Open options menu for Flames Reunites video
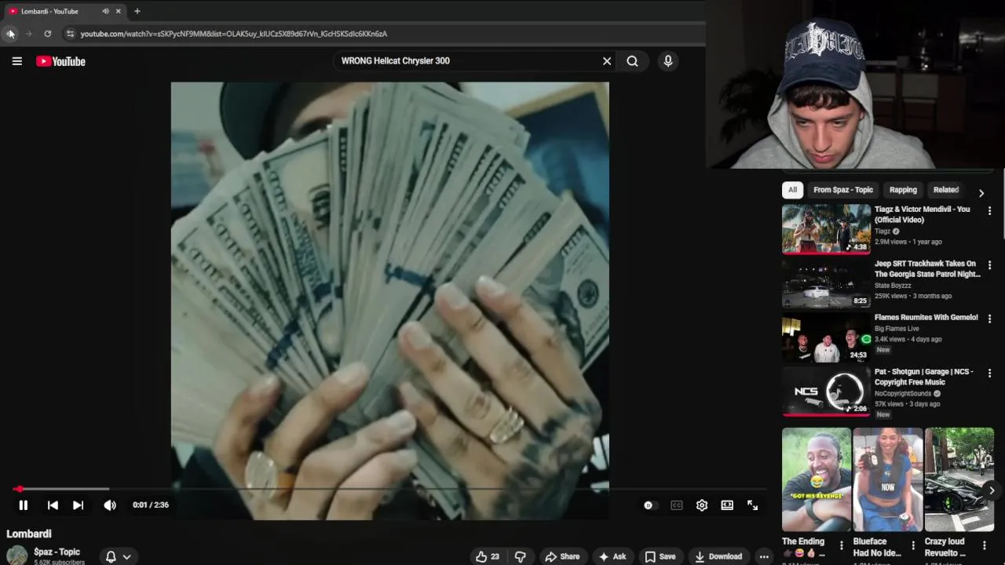The width and height of the screenshot is (1005, 565). (x=989, y=319)
